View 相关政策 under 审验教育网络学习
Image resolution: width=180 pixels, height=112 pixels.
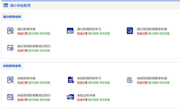[105, 83]
